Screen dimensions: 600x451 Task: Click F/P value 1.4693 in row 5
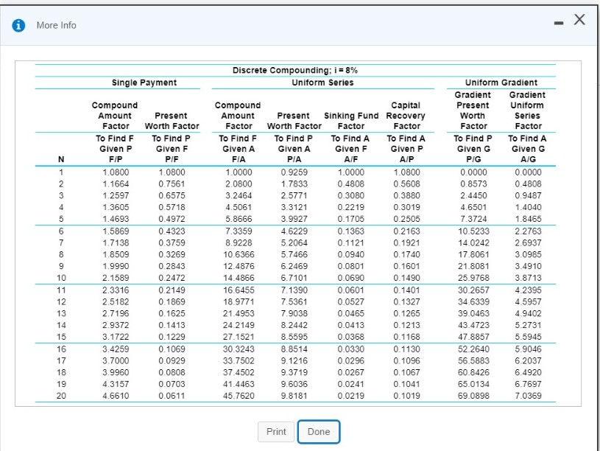[x=116, y=219]
